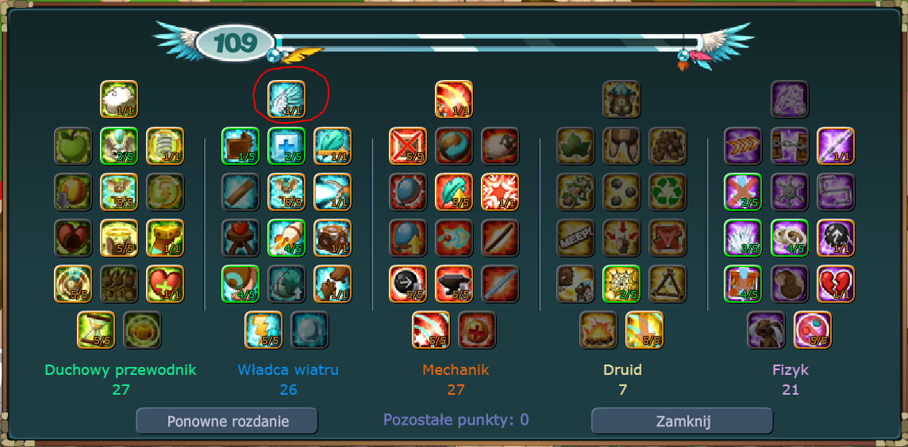Select the rocket skill showing 4/5
908x447 pixels.
point(287,238)
